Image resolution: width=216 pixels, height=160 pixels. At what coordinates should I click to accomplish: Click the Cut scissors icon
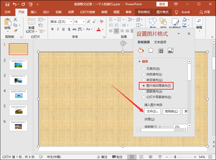pos(15,19)
